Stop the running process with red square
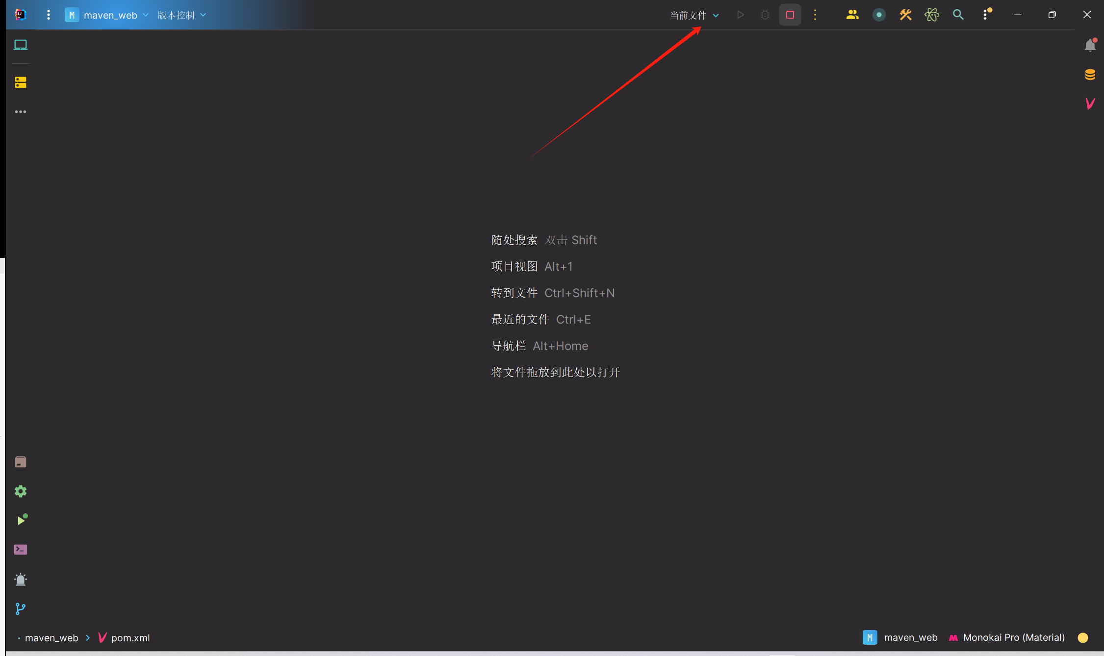The width and height of the screenshot is (1104, 656). click(790, 15)
